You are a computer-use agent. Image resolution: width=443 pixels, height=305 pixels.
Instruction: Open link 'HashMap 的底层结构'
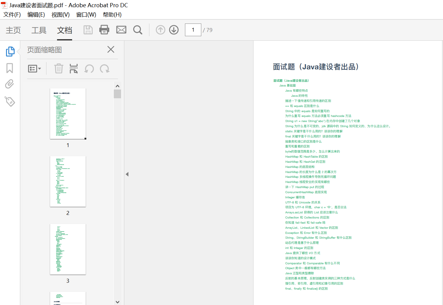(x=300, y=167)
